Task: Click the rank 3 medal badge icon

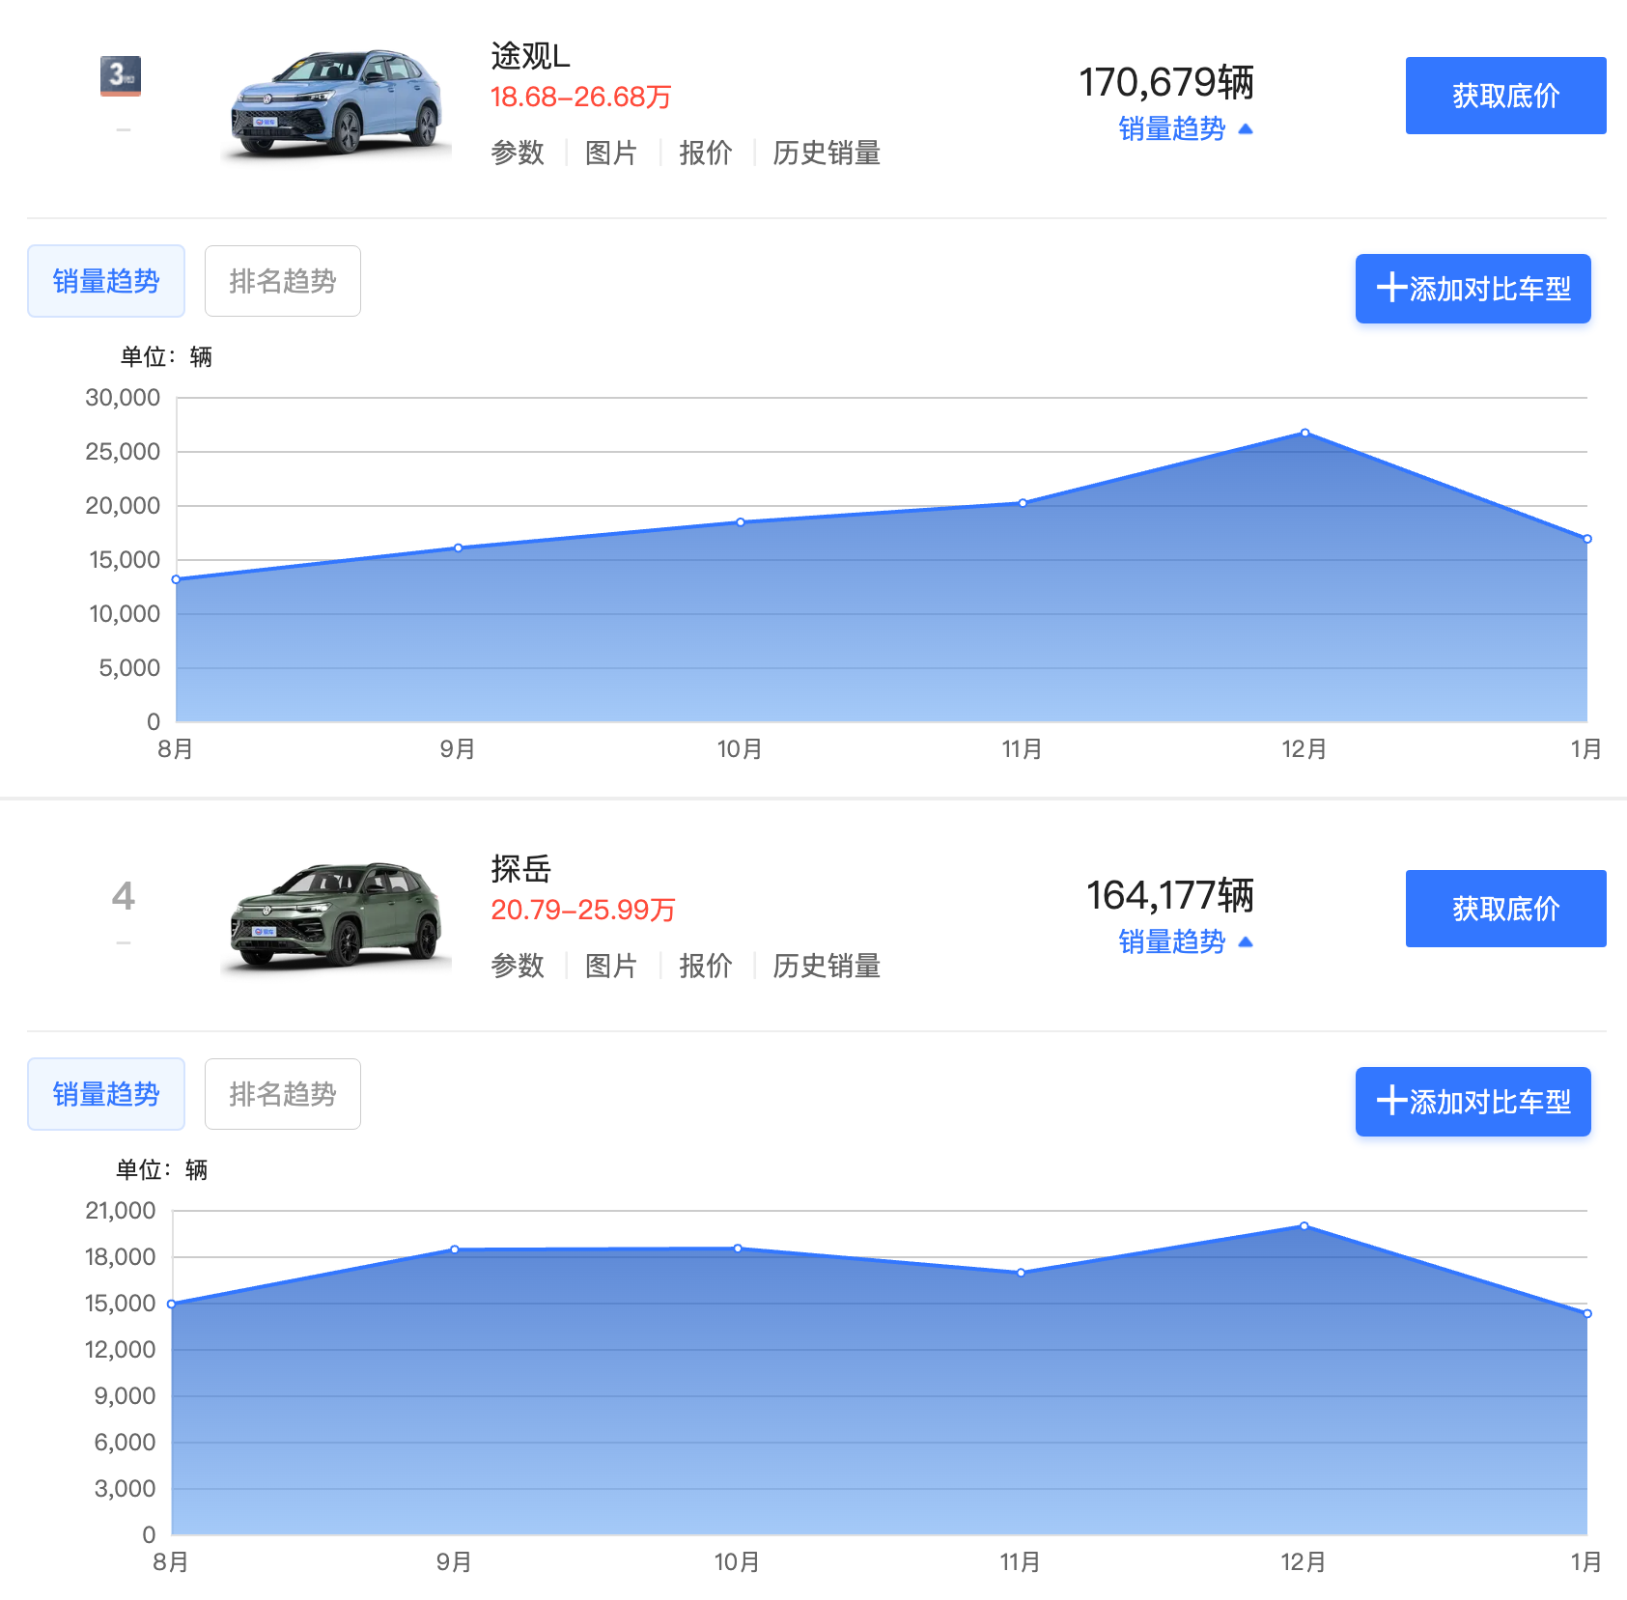Action: (x=121, y=75)
